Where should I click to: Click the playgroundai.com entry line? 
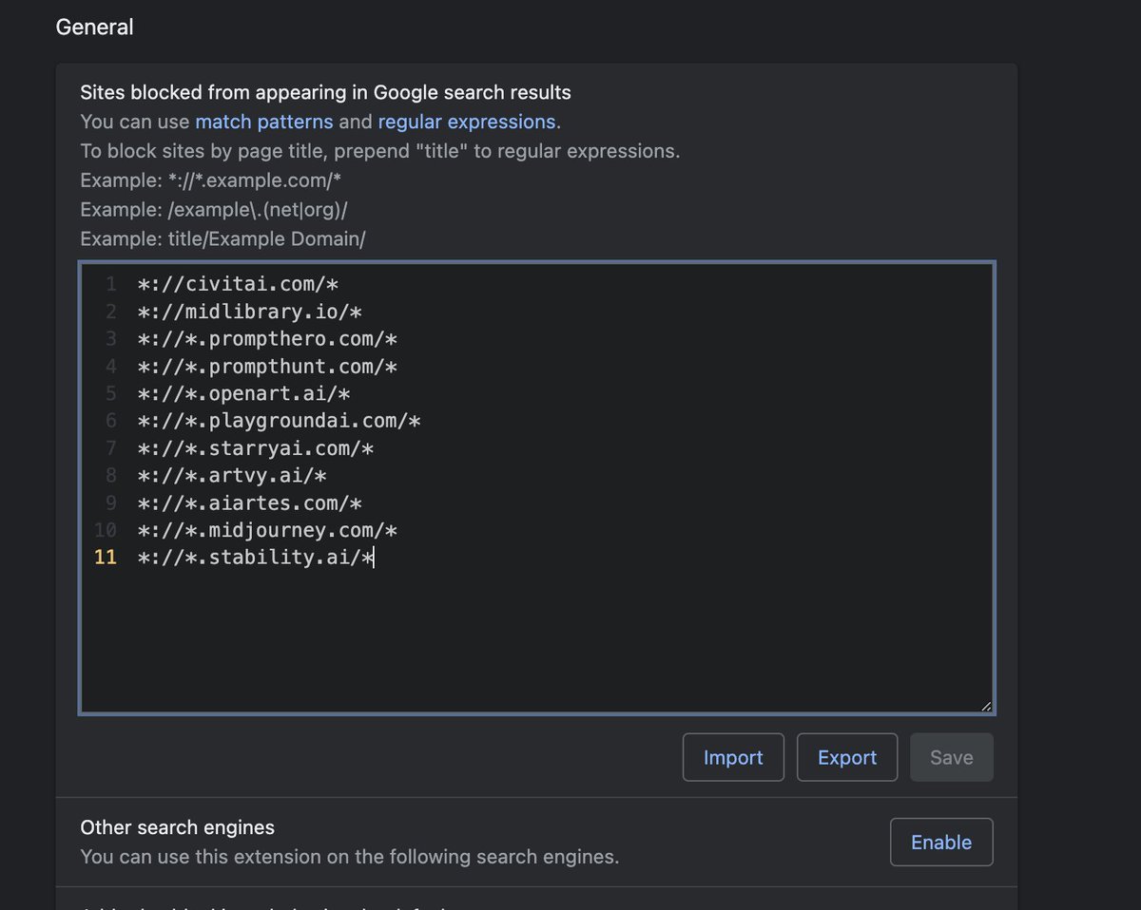[279, 421]
